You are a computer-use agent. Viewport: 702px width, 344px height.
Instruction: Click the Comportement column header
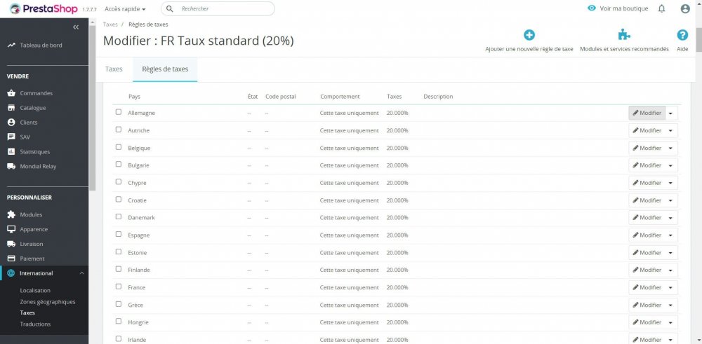pos(340,97)
